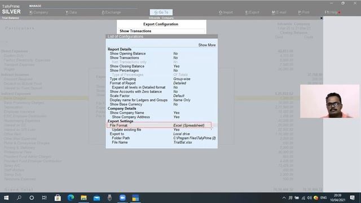Open the M: E-mail menu
361x203 pixels.
279,12
